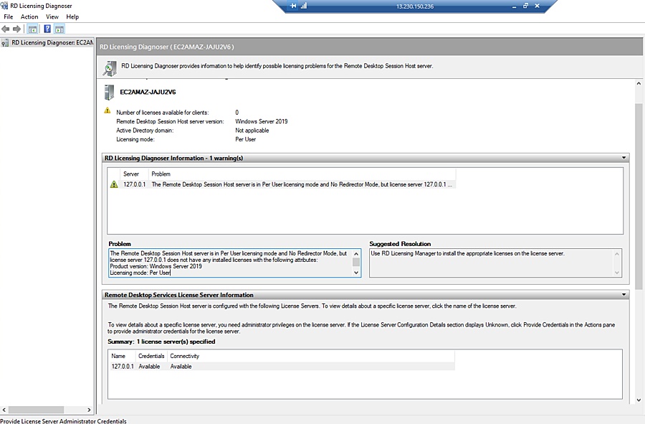Pin the remote desktop connection bar
The height and width of the screenshot is (424, 645).
point(294,6)
